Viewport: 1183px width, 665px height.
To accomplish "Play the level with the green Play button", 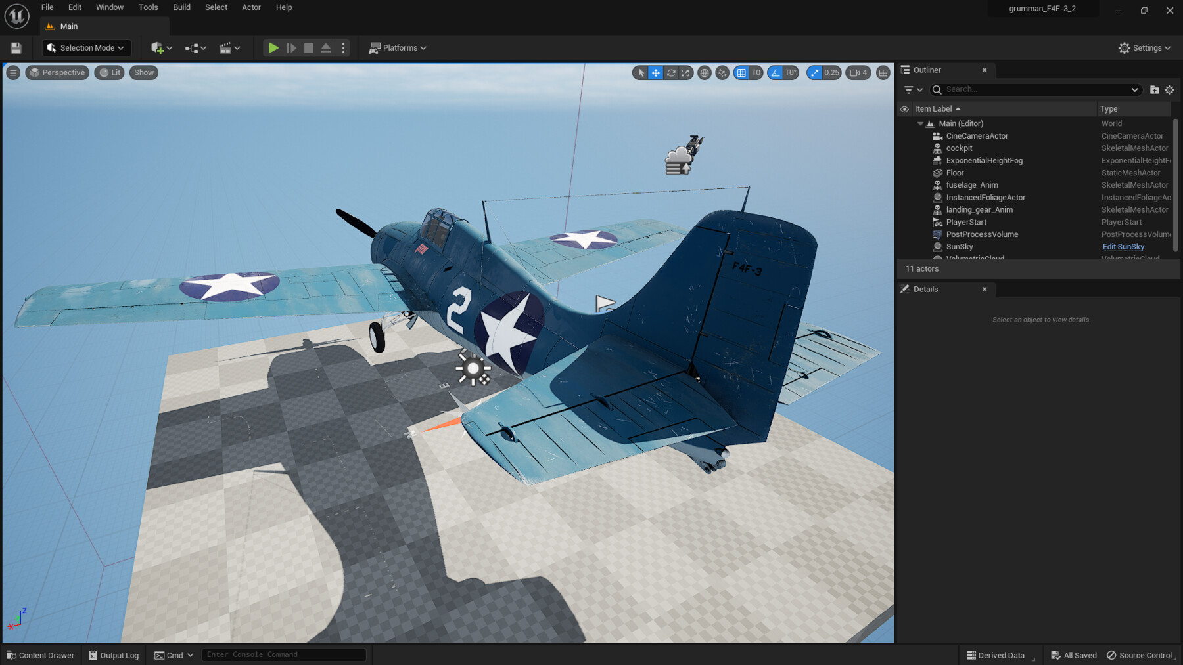I will pyautogui.click(x=273, y=48).
